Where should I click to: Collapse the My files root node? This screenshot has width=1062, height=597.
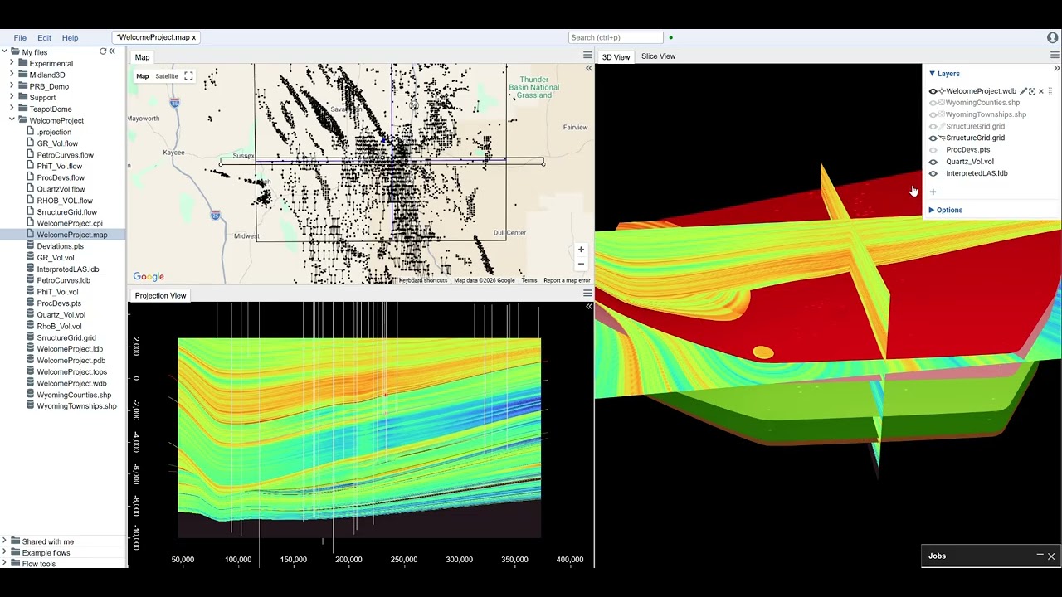[4, 52]
